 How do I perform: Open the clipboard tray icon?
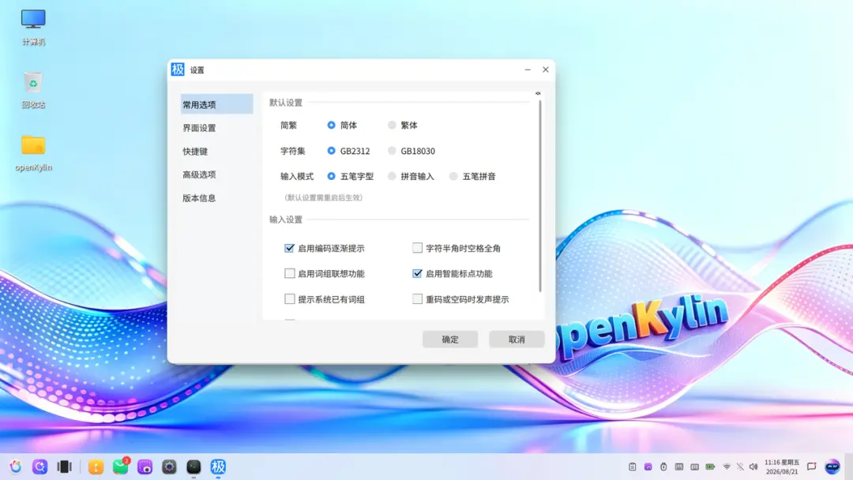pyautogui.click(x=632, y=467)
